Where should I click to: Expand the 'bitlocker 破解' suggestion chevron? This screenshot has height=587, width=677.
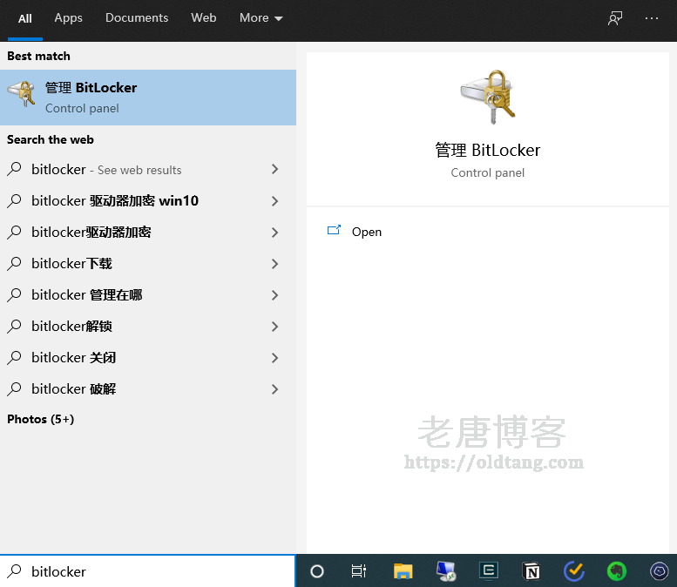pos(274,389)
